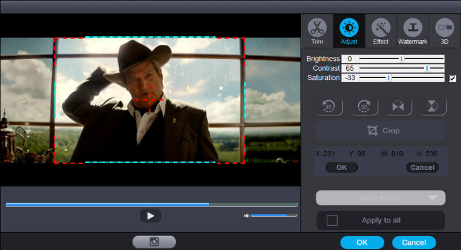Viewport: 461px width, 250px height.
Task: Click the crop W: 810 value
Action: pyautogui.click(x=392, y=153)
